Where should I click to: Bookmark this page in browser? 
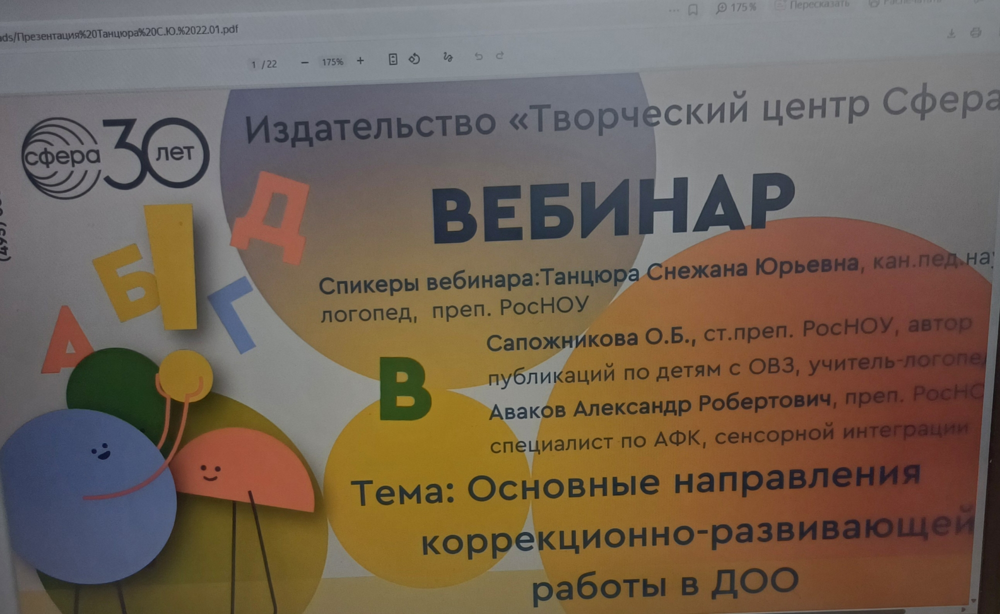click(x=693, y=10)
